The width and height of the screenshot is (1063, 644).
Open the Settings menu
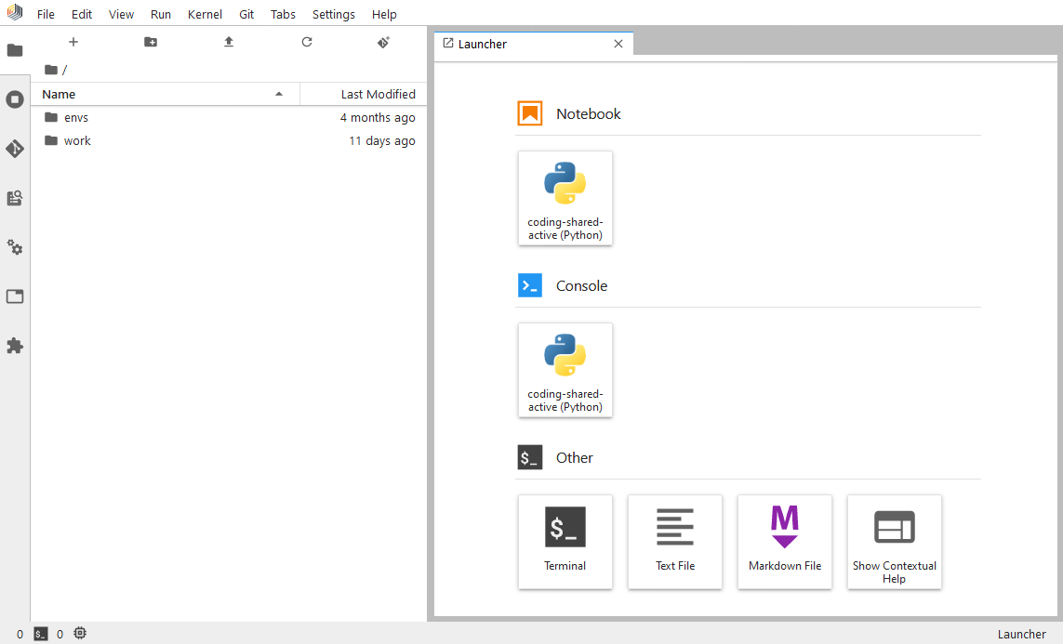tap(333, 15)
